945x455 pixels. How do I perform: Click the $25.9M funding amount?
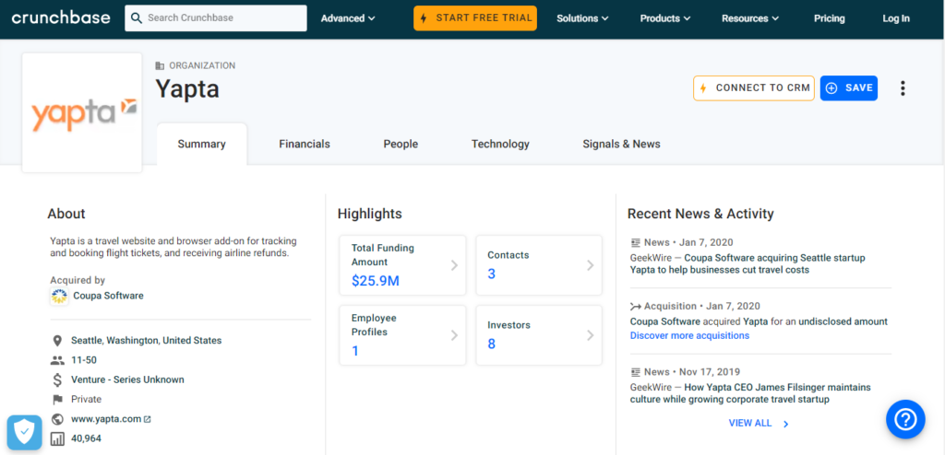click(x=376, y=281)
